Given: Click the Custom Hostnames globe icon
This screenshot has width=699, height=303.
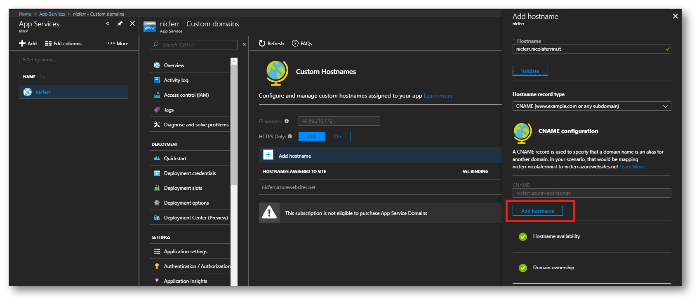Looking at the screenshot, I should 277,72.
